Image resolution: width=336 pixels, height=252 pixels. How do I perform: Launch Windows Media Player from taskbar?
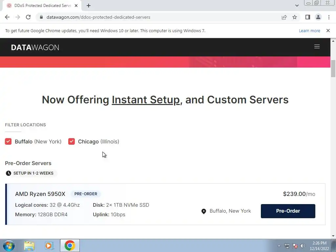(x=49, y=245)
